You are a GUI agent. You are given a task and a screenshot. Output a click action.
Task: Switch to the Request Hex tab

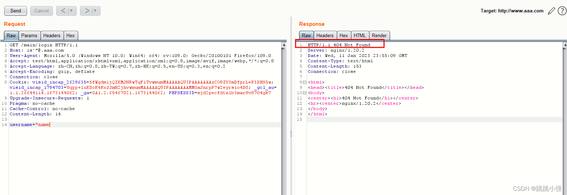(71, 35)
